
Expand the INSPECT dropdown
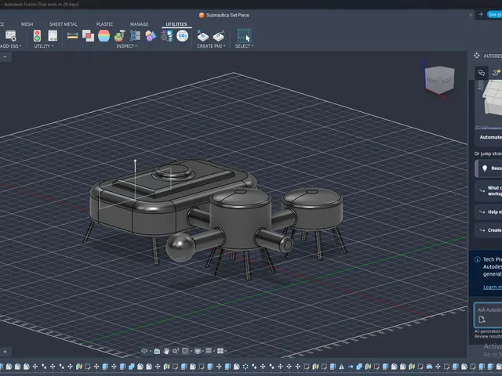click(x=126, y=46)
